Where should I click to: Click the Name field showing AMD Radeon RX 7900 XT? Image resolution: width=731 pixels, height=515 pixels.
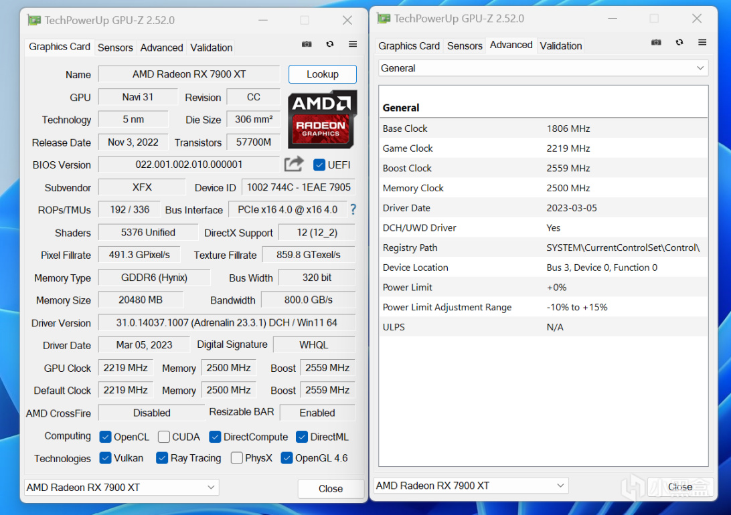point(189,74)
